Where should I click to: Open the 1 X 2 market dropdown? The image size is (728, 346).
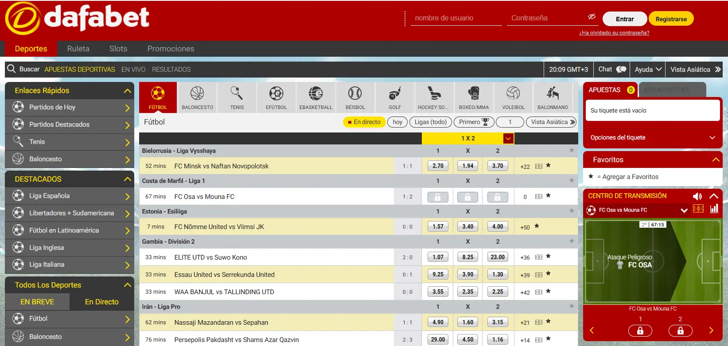pos(508,139)
